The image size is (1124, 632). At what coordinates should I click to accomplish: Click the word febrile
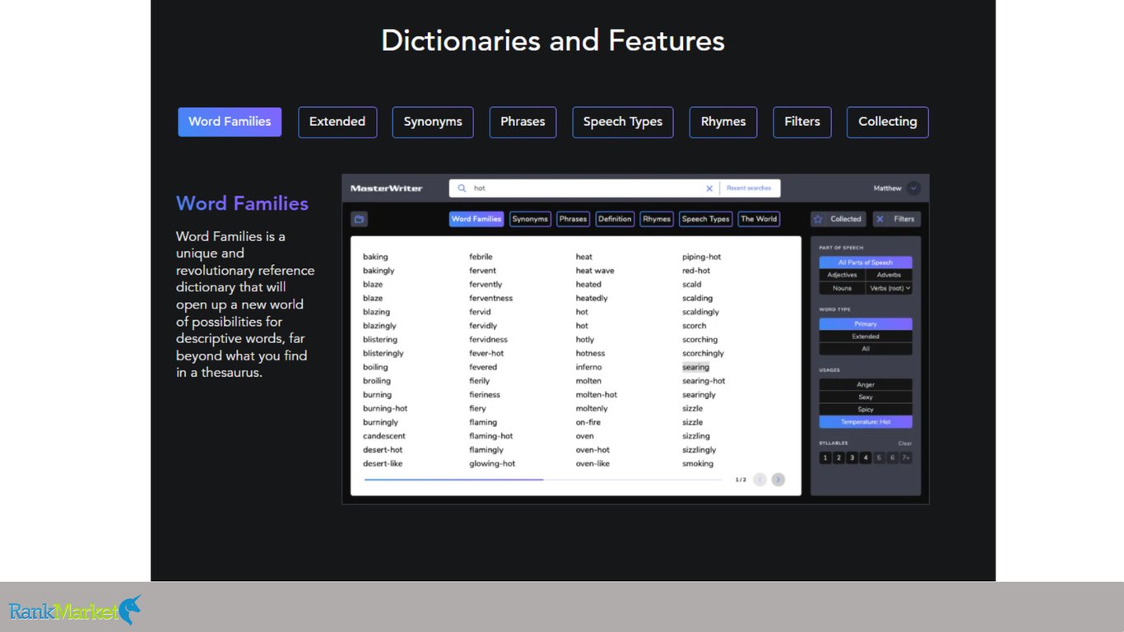(x=481, y=257)
